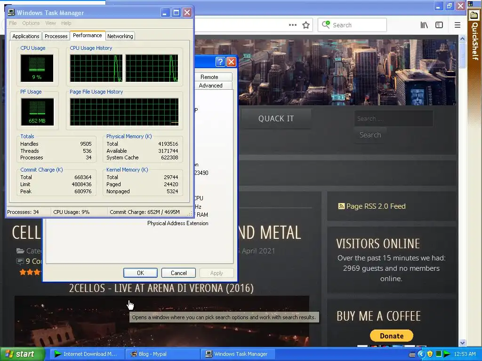
Task: Focus the browser toolbar Search box
Action: (x=352, y=25)
